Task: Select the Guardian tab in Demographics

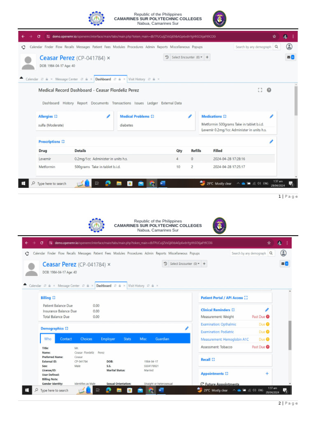Action: 162,339
